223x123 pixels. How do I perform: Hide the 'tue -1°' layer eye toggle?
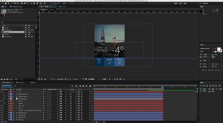[1, 108]
